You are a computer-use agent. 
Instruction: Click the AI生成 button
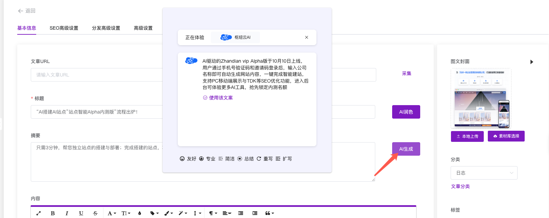(406, 149)
